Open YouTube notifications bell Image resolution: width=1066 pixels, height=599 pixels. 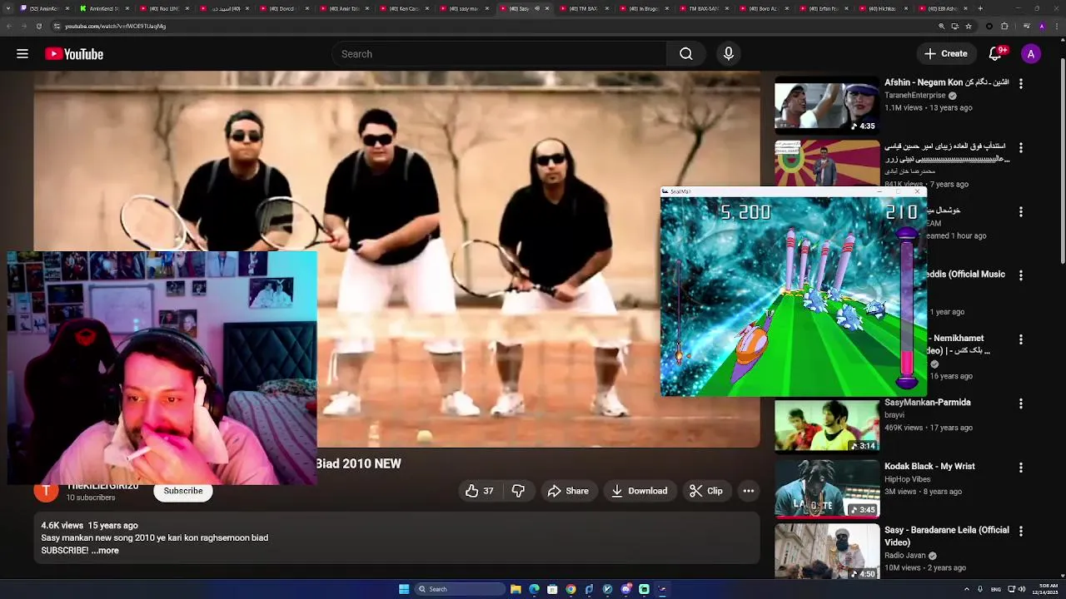(995, 54)
